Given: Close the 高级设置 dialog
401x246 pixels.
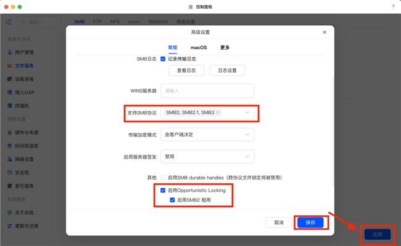Looking at the screenshot, I should tap(325, 32).
